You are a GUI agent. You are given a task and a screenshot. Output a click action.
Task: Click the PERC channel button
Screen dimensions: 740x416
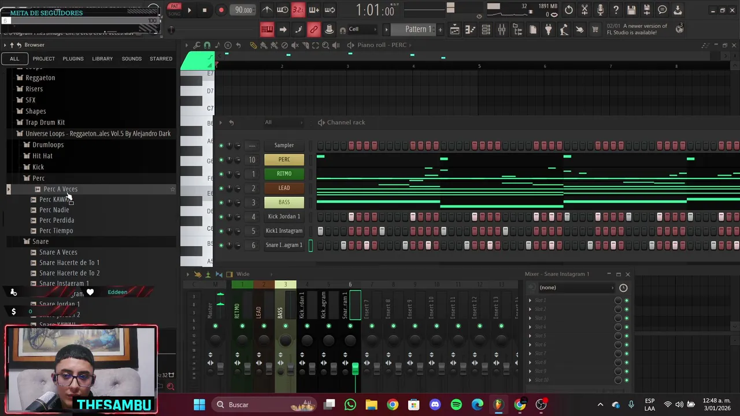(x=284, y=159)
